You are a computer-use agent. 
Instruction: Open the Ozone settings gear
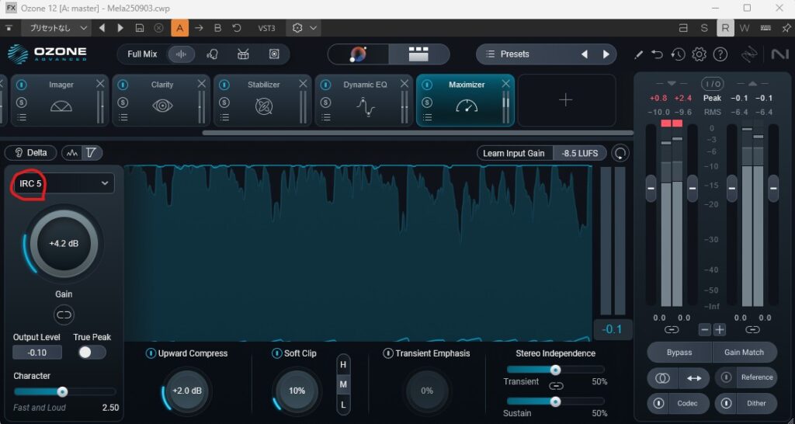[x=699, y=54]
